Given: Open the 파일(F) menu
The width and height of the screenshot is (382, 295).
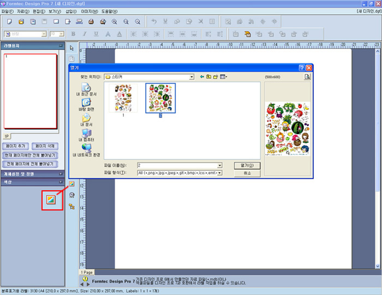Looking at the screenshot, I should 8,11.
